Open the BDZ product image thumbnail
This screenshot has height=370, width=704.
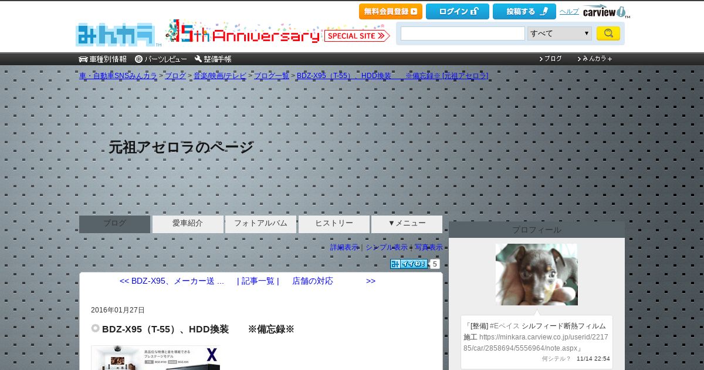point(155,358)
